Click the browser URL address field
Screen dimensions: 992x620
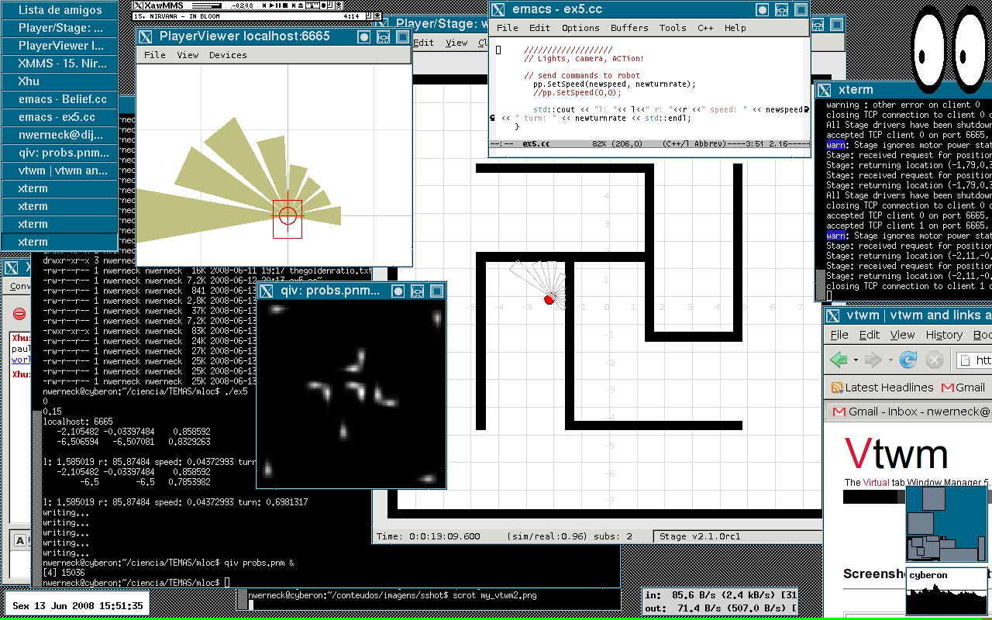[974, 360]
